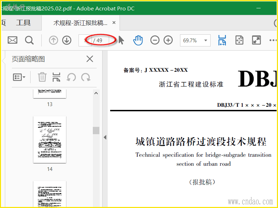
Task: Click the fit one full page icon
Action: (x=239, y=40)
